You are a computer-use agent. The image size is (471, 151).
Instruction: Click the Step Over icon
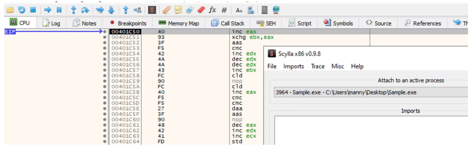click(x=85, y=10)
